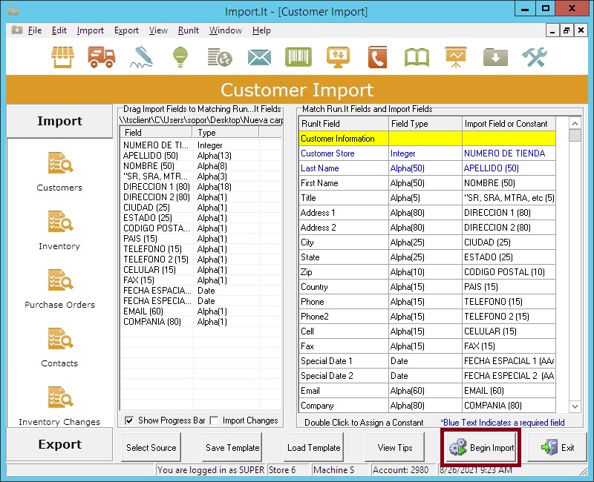
Task: Click the NUMERO DE TIENDA import field cell
Action: [509, 153]
